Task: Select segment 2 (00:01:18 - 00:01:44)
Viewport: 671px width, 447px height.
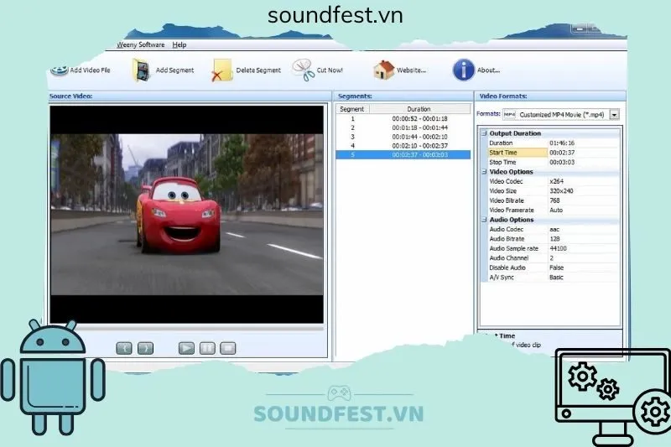Action: (x=403, y=127)
